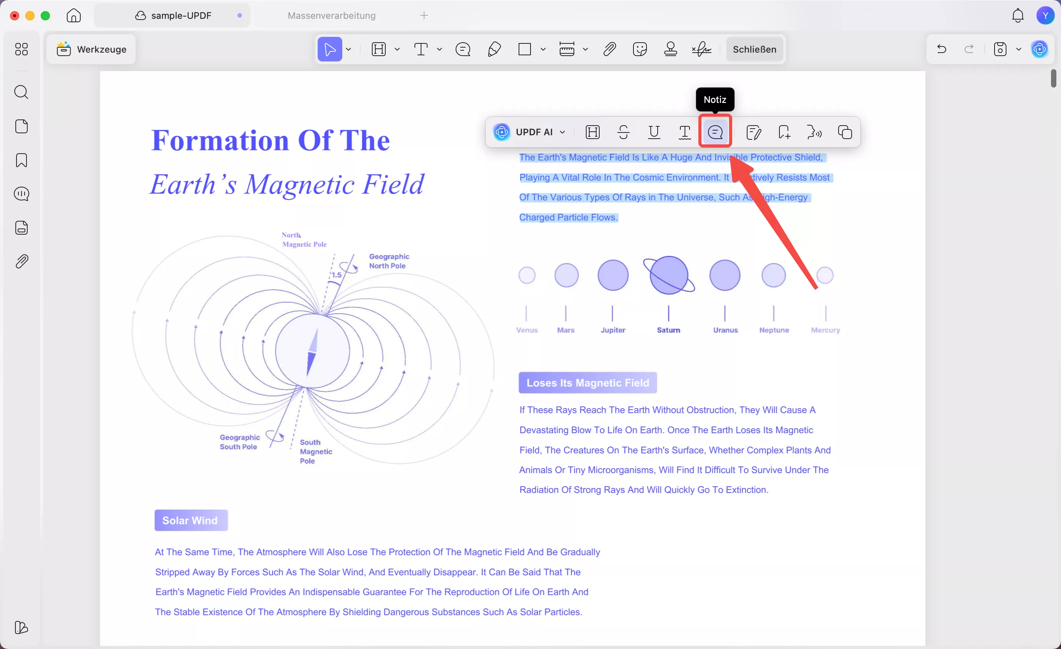The height and width of the screenshot is (649, 1061).
Task: Open the sticker tool
Action: 640,50
